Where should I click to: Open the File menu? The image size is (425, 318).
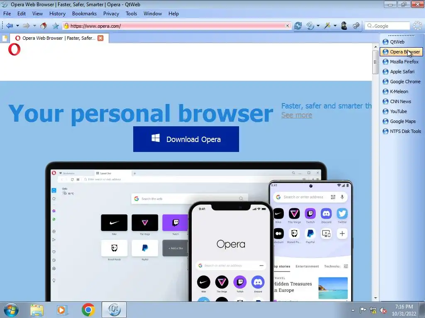click(7, 14)
